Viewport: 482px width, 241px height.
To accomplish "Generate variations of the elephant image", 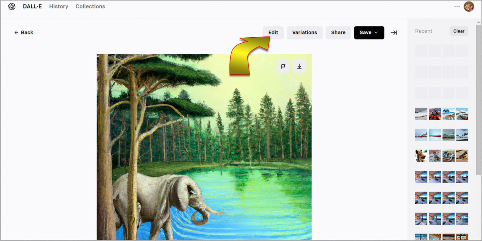I will (x=304, y=32).
